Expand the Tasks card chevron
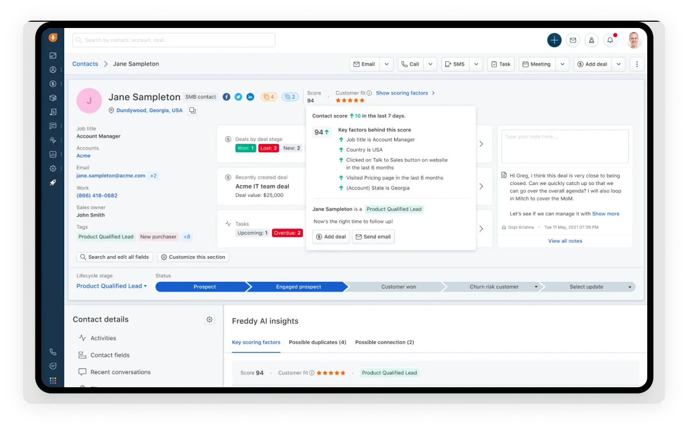Viewport: 688px width, 429px height. (x=481, y=229)
